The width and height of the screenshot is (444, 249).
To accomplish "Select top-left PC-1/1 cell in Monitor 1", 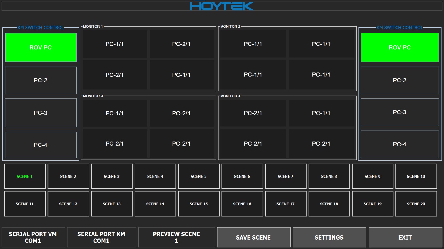I will tap(115, 44).
